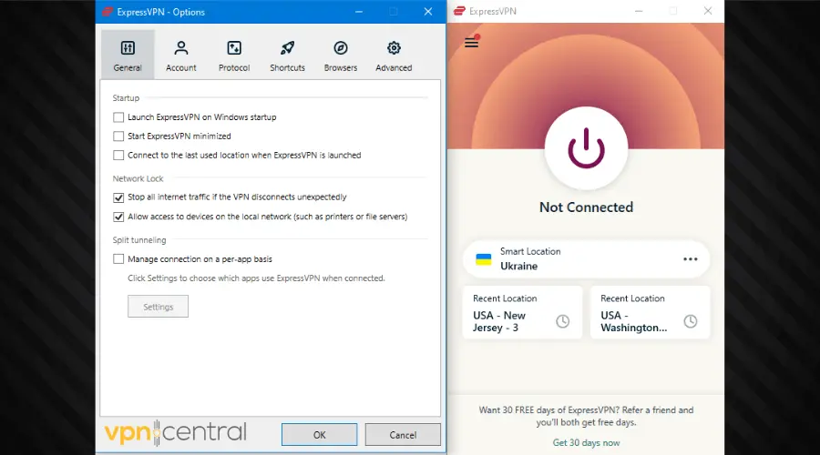Click the Split tunneling section heading
This screenshot has width=820, height=455.
point(139,240)
